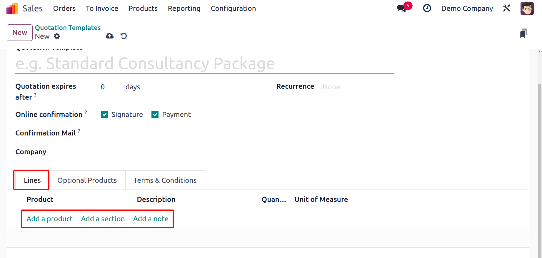The image size is (542, 258).
Task: Open the messages chat icon with badge
Action: [x=402, y=8]
